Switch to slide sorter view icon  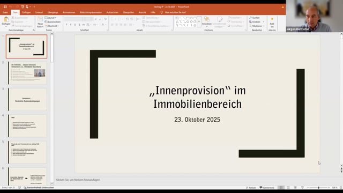point(288,188)
